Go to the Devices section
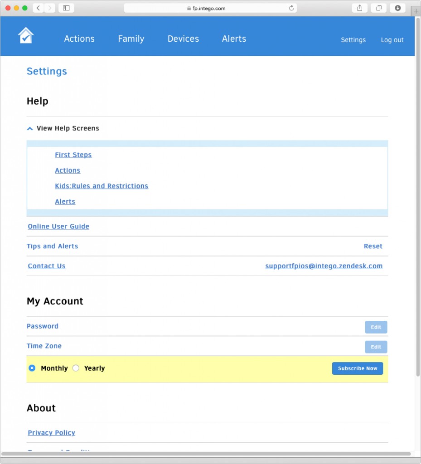The height and width of the screenshot is (464, 421). click(183, 39)
